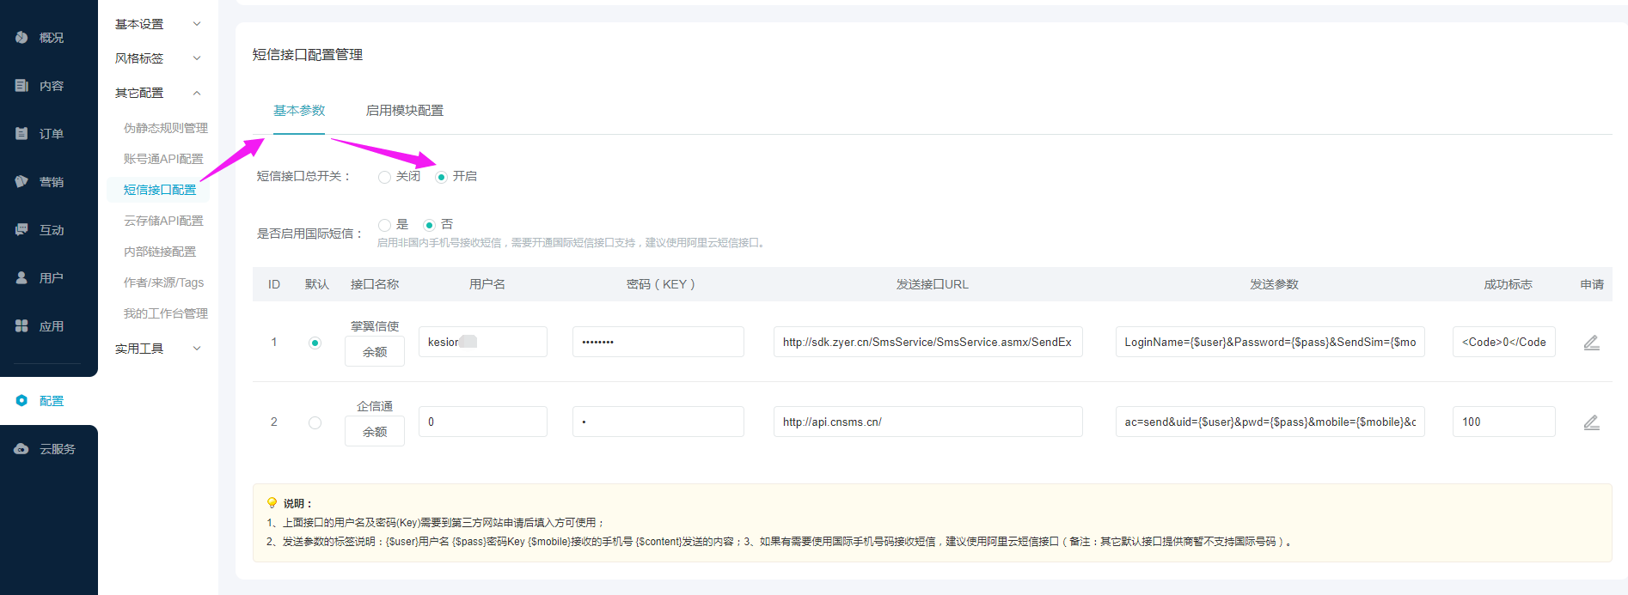Click edit pencil icon for 掌翼信使 row
The height and width of the screenshot is (595, 1628).
[x=1591, y=343]
